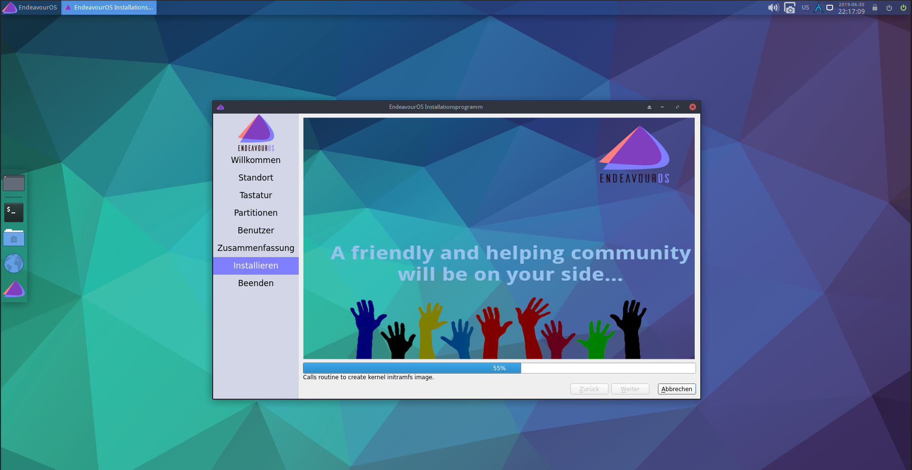The width and height of the screenshot is (912, 470).
Task: Click the screenshot camera tray icon
Action: pyautogui.click(x=790, y=8)
